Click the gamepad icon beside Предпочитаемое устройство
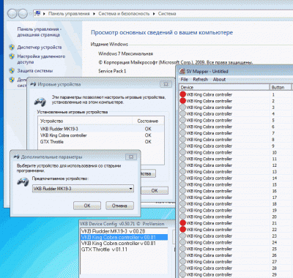 coord(23,182)
